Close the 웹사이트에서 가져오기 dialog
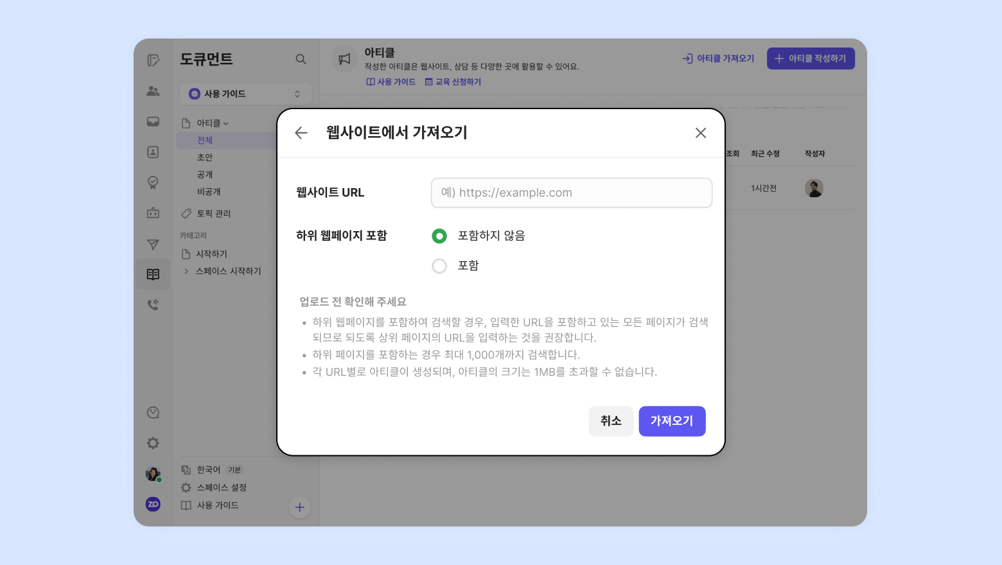Screen dimensions: 1002x565 [x=701, y=133]
